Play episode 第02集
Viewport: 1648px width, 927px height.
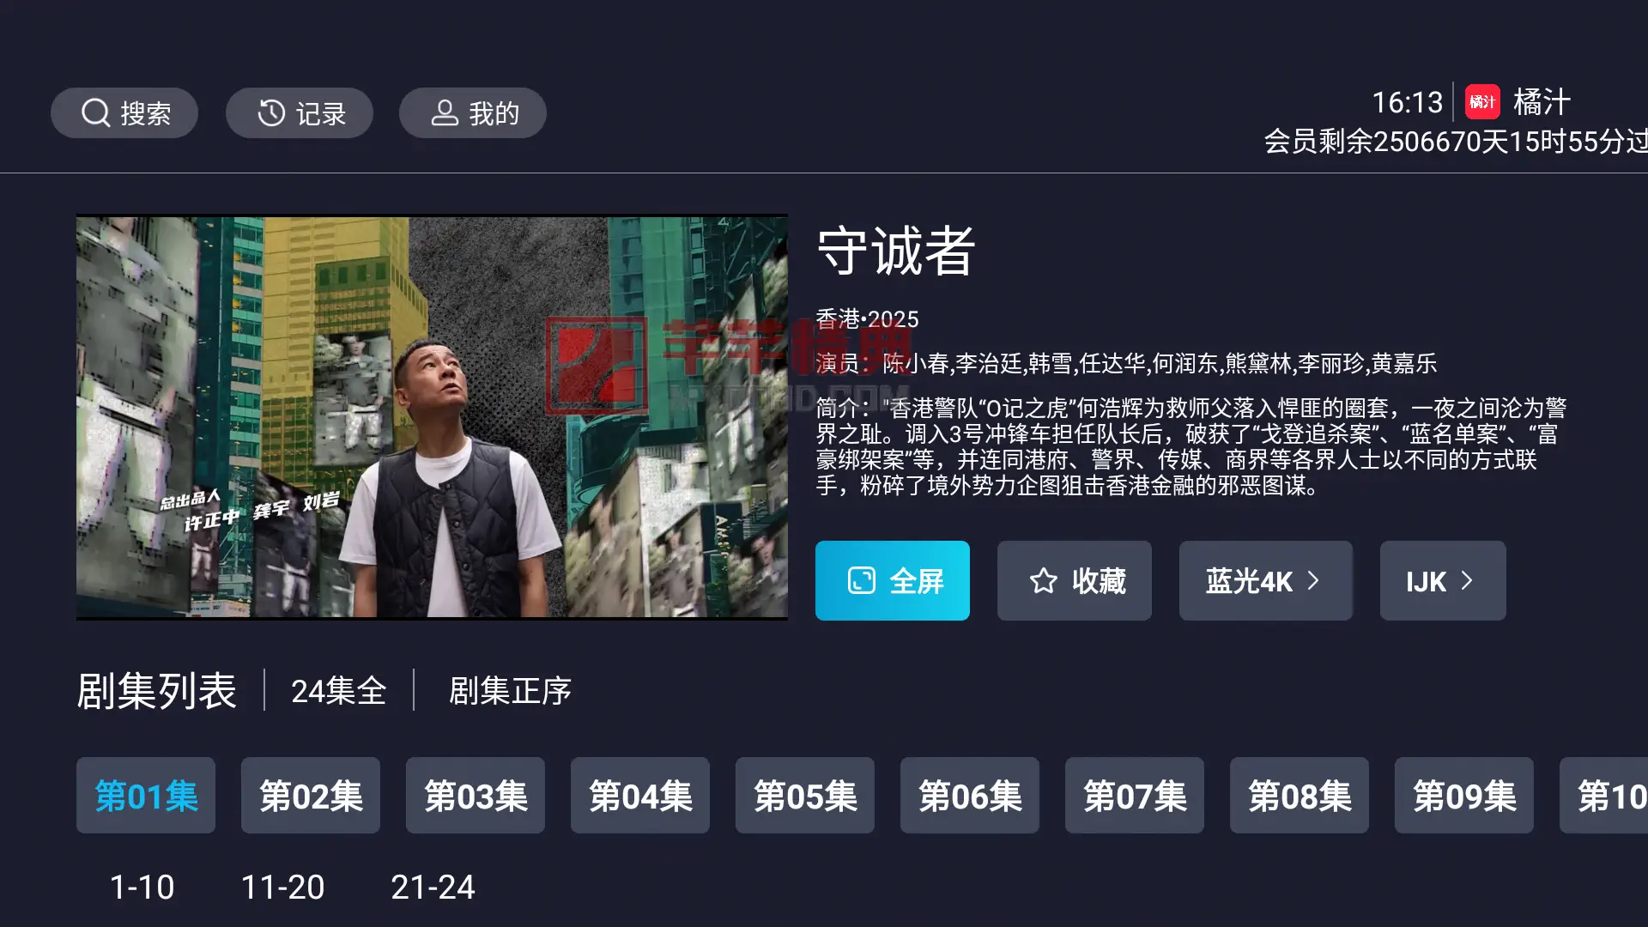(311, 795)
